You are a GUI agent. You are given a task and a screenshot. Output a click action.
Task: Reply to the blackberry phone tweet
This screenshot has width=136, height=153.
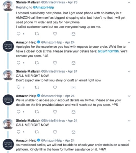18,34
